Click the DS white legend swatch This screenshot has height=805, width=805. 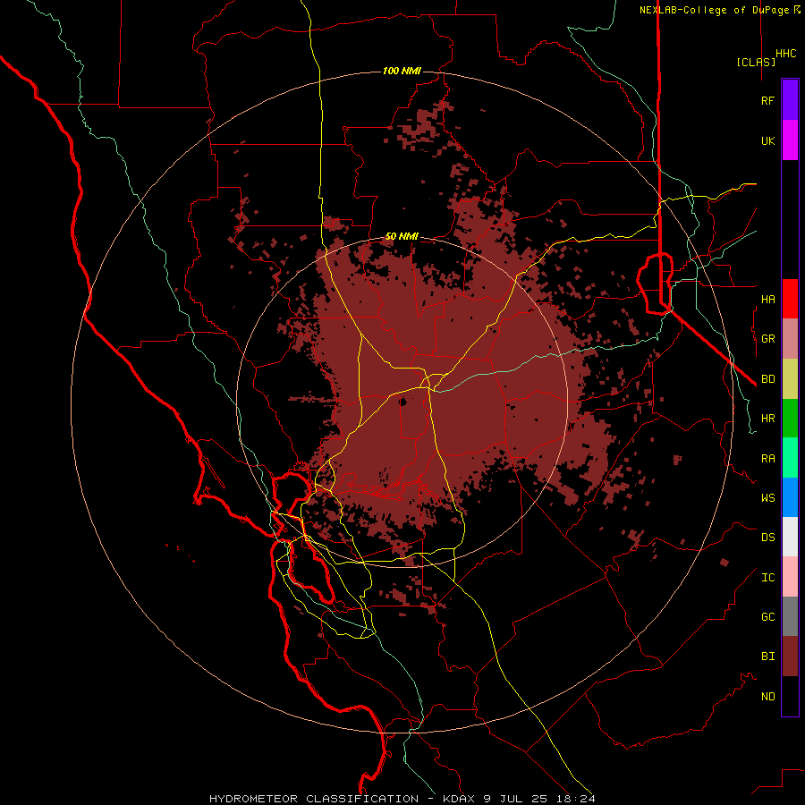[x=790, y=537]
